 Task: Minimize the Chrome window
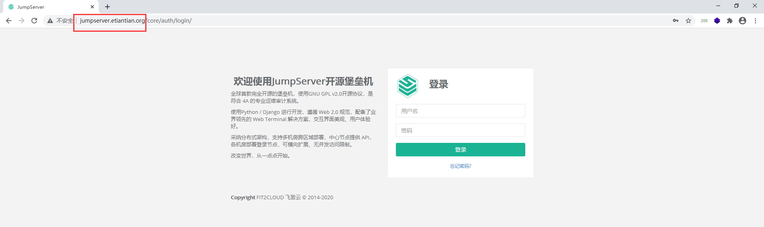[718, 6]
